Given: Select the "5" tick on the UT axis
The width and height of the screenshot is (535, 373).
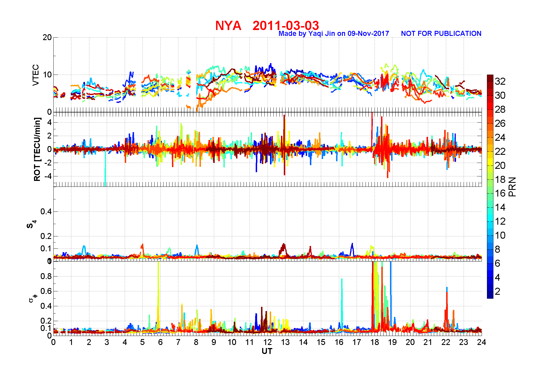Looking at the screenshot, I should [x=142, y=342].
